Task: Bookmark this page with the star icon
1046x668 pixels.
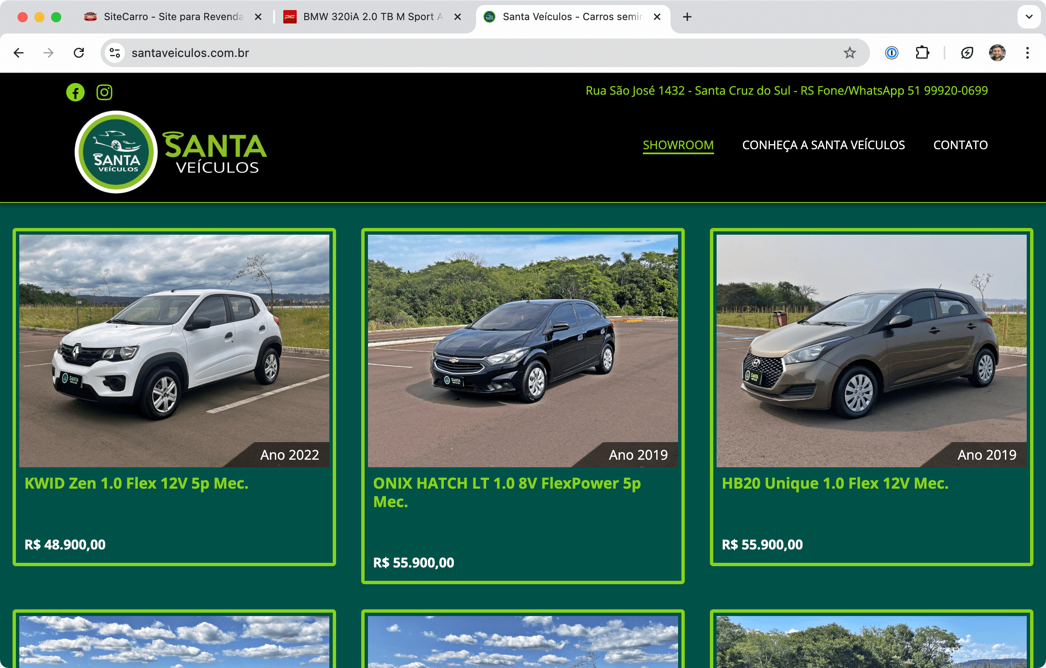Action: pos(849,53)
